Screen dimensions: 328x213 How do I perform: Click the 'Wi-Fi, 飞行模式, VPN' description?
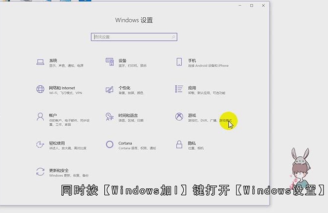[66, 93]
